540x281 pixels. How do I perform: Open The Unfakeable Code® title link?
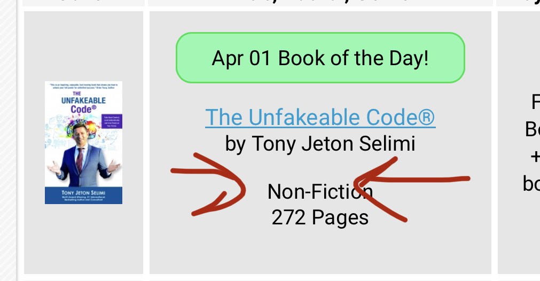pos(320,117)
